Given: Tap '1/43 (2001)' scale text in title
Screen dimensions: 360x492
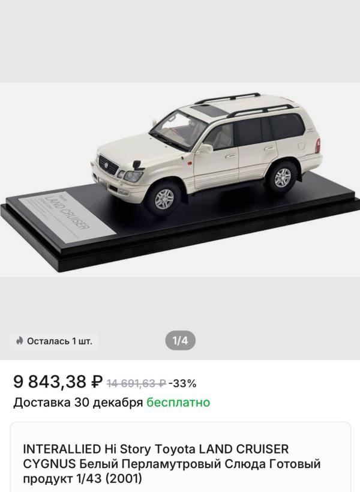Looking at the screenshot, I should point(109,479).
